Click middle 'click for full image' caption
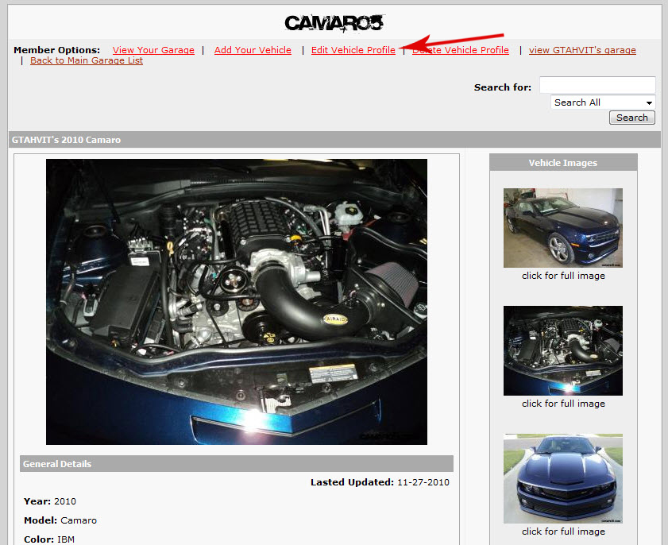 562,404
